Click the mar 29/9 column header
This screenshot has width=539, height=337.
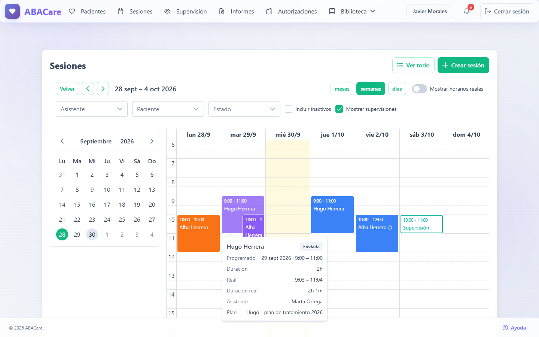pos(243,134)
